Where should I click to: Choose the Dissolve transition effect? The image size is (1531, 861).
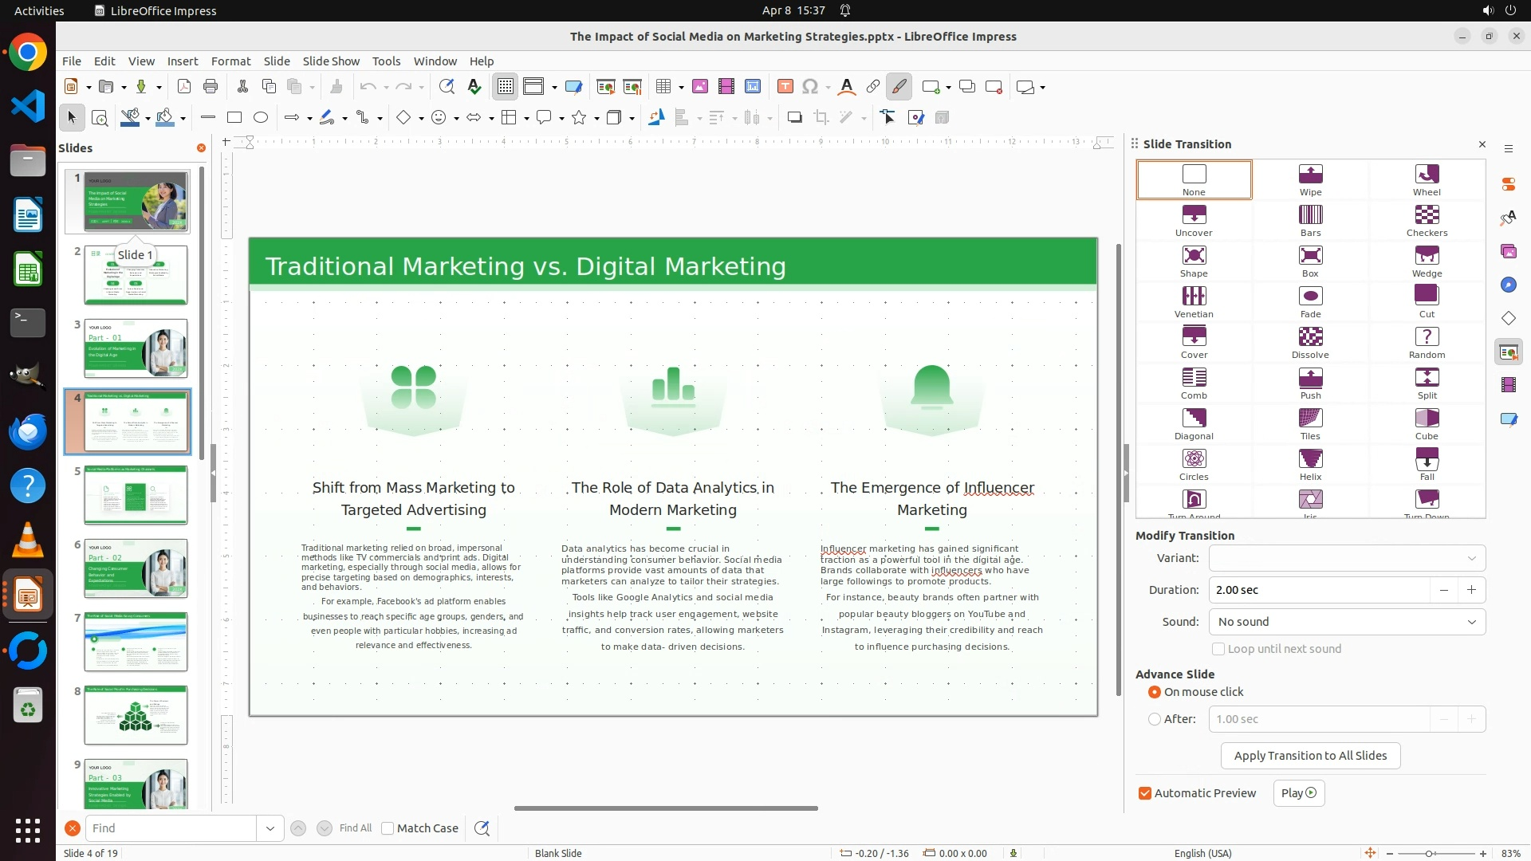pos(1310,342)
